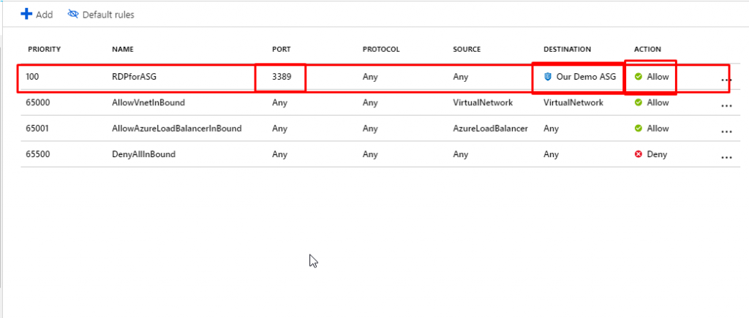Select the DenyAllInBound rule name

(x=143, y=154)
